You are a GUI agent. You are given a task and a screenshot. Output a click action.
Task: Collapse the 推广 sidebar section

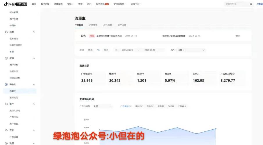(33, 104)
